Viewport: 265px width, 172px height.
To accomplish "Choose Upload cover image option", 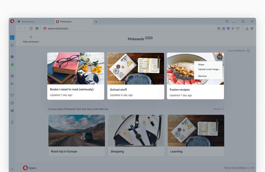I will coord(209,69).
